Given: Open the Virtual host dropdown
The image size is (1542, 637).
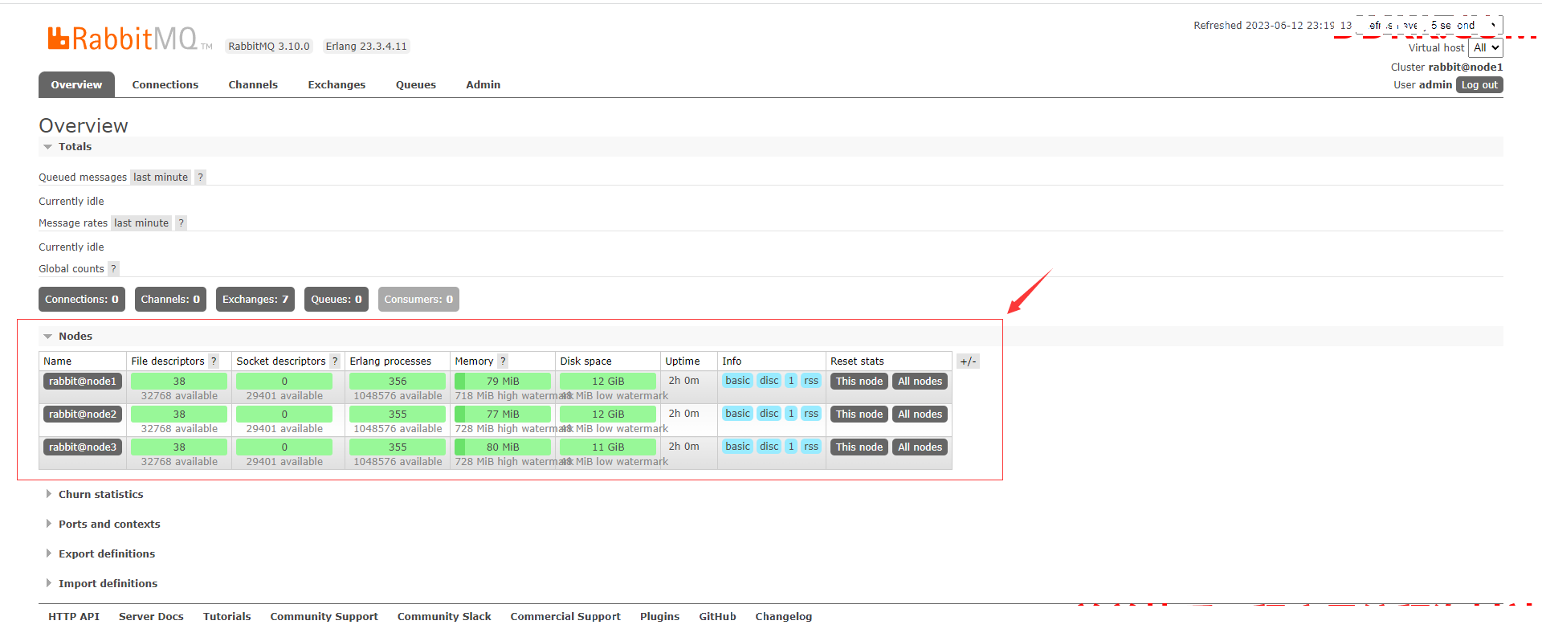Looking at the screenshot, I should [x=1485, y=48].
